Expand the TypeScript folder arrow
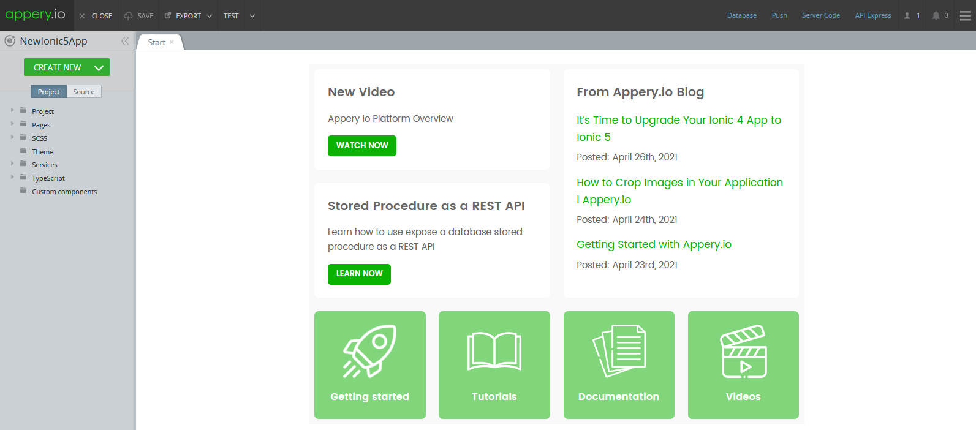Viewport: 976px width, 430px height. click(x=12, y=177)
